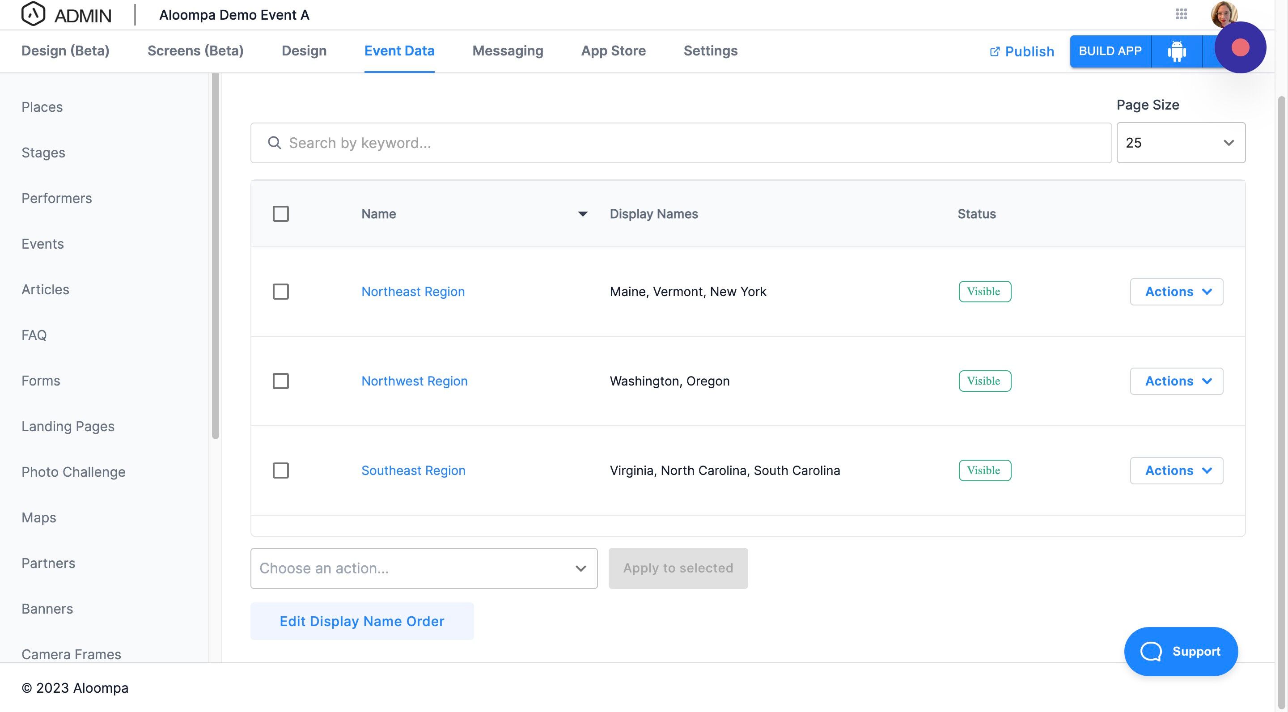Open Forms in the sidebar
Screen dimensions: 1288x712
pyautogui.click(x=41, y=381)
